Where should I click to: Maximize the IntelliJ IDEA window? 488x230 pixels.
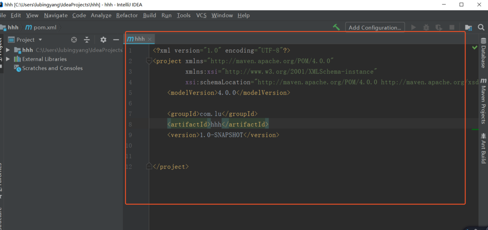[461, 5]
